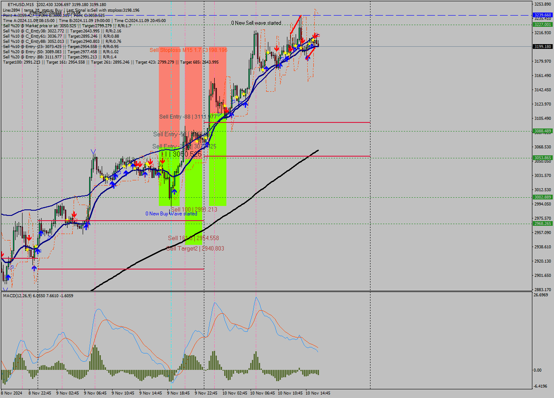Click the '9 Nov 14:45' time axis label

click(x=151, y=393)
